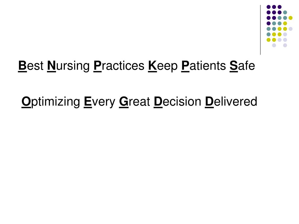Screen dimensions: 299x224
Task: Select the word "Every"
Action: pyautogui.click(x=100, y=102)
